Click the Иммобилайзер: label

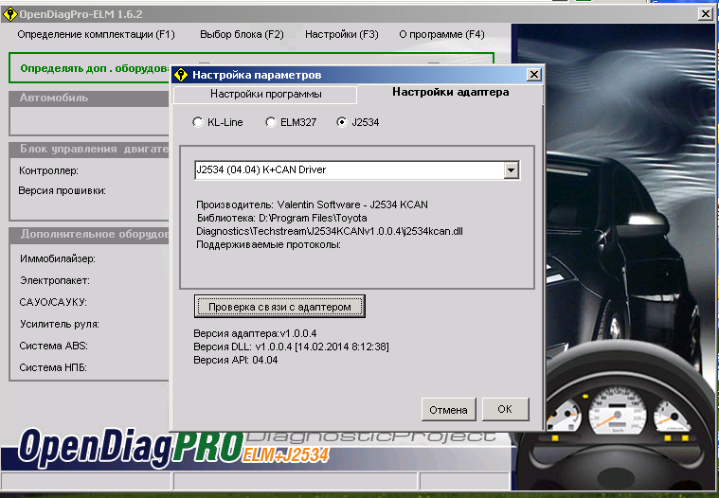click(58, 258)
